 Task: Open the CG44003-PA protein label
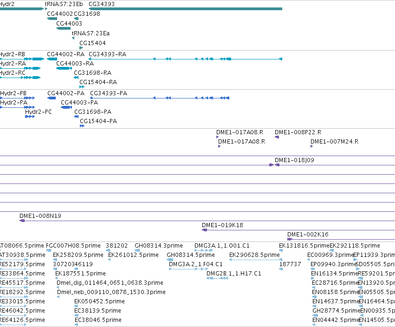click(x=79, y=103)
